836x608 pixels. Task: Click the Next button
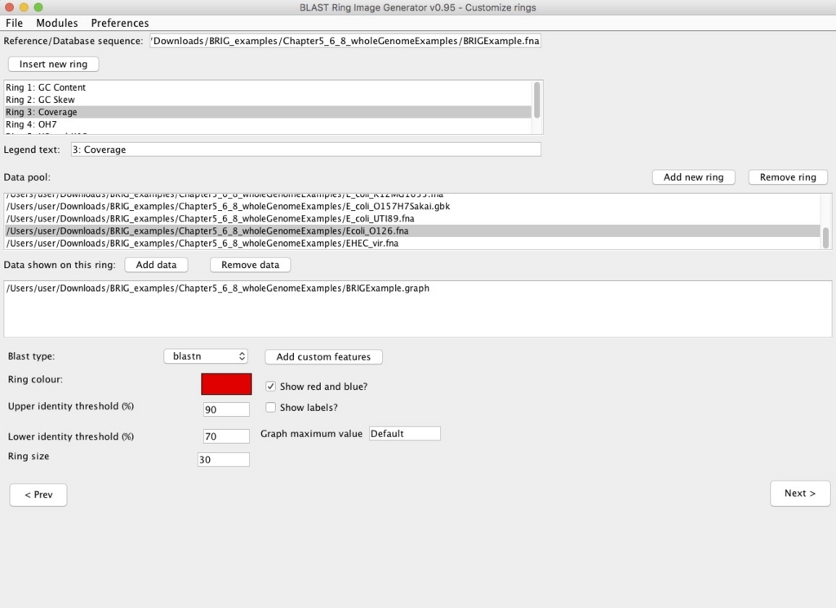pyautogui.click(x=800, y=494)
